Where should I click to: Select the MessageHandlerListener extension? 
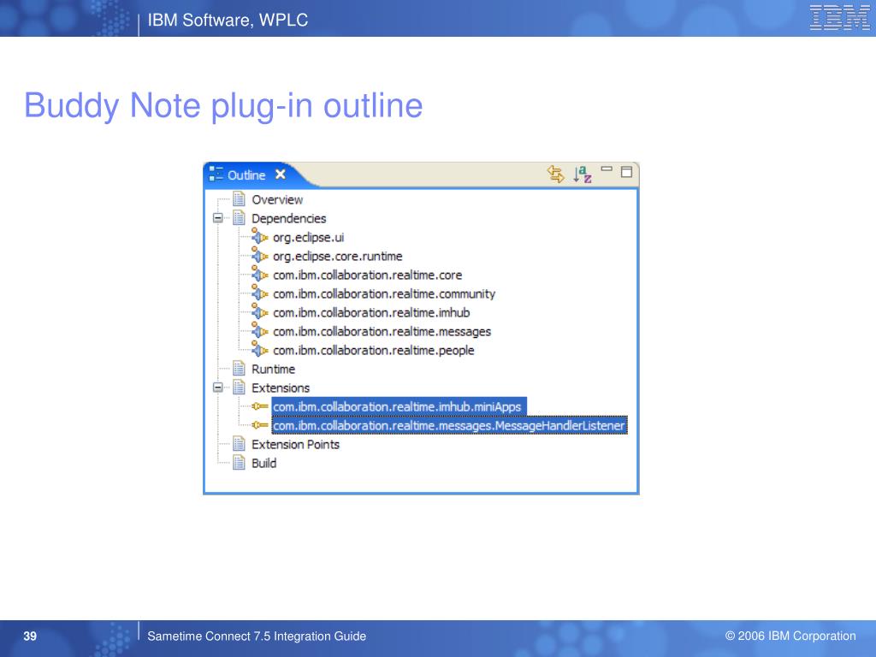(x=448, y=426)
